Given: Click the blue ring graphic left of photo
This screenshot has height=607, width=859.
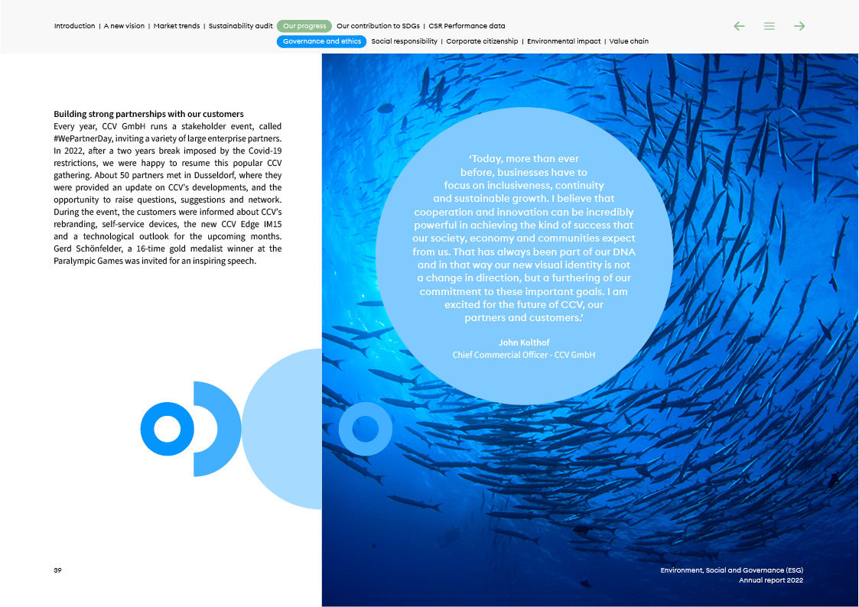Looking at the screenshot, I should click(167, 429).
